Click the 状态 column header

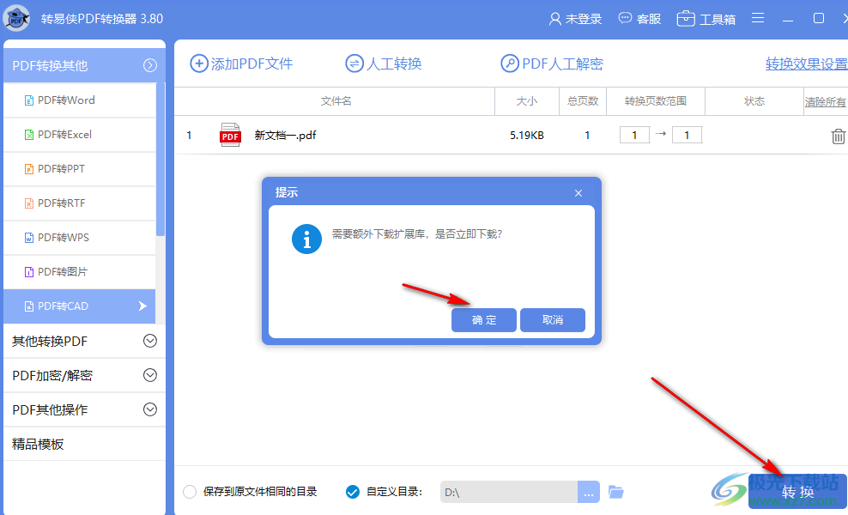click(754, 101)
